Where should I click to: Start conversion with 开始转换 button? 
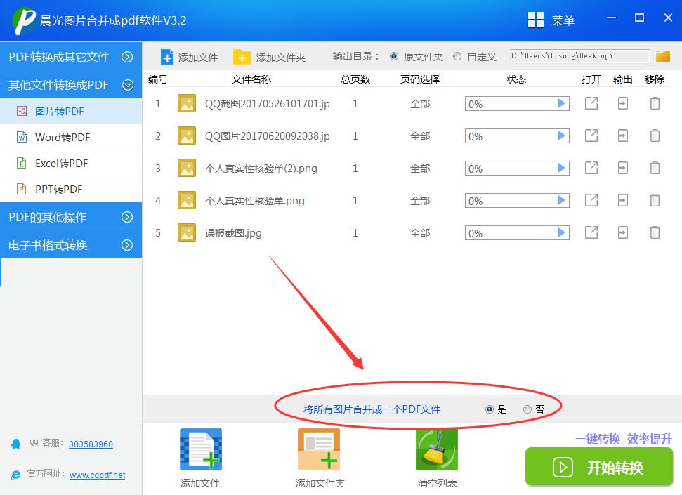(598, 467)
